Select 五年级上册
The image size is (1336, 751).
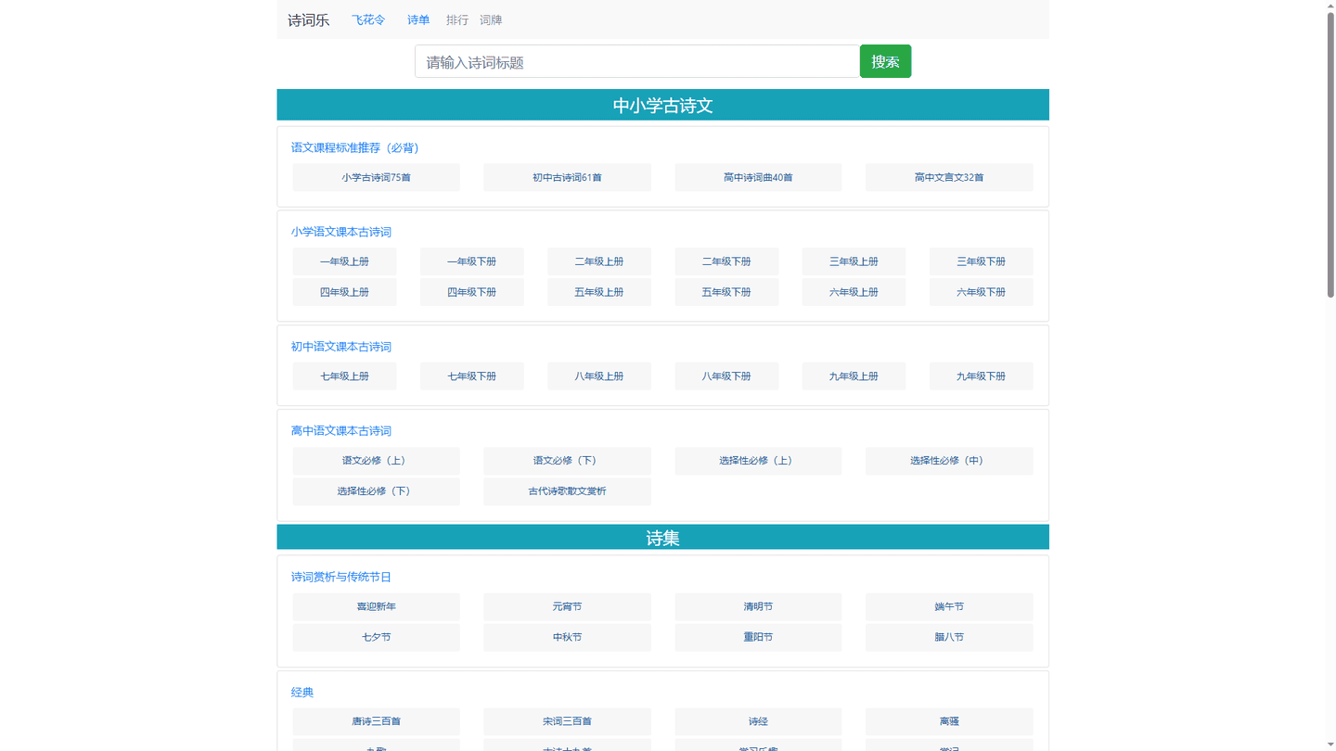coord(599,292)
